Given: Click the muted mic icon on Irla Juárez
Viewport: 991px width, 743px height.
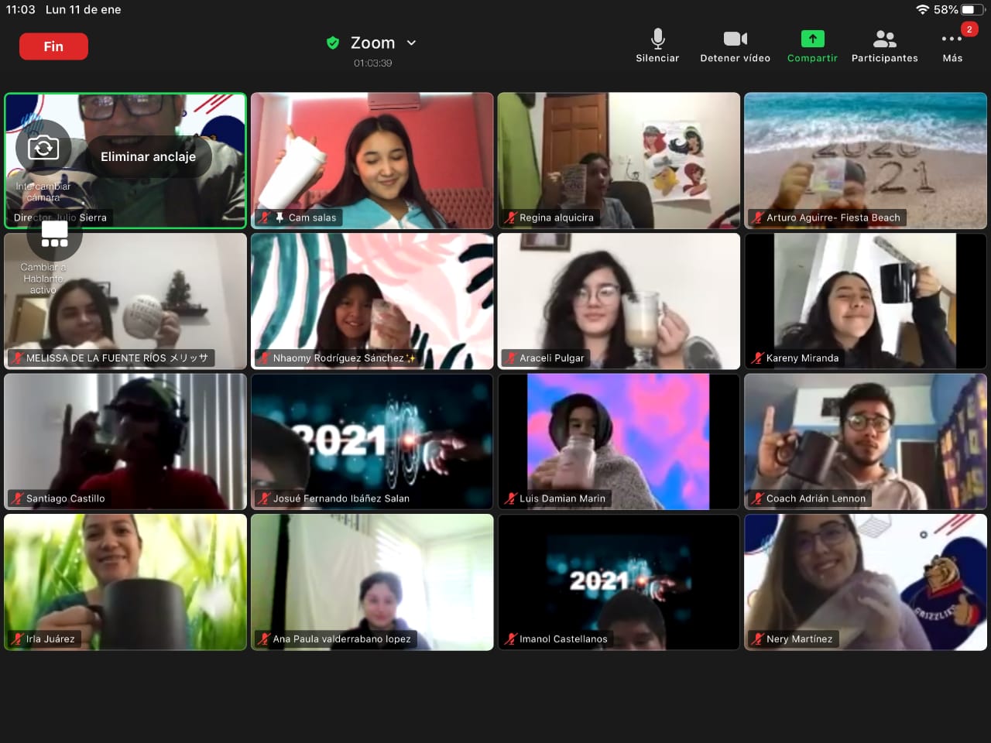Looking at the screenshot, I should 17,639.
